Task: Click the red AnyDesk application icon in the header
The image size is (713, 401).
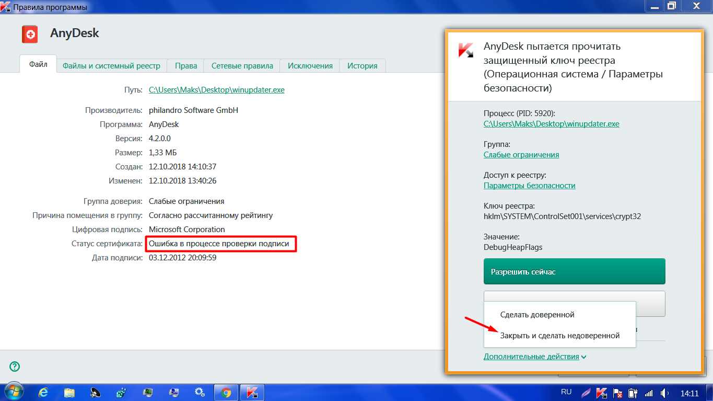Action: click(x=30, y=35)
